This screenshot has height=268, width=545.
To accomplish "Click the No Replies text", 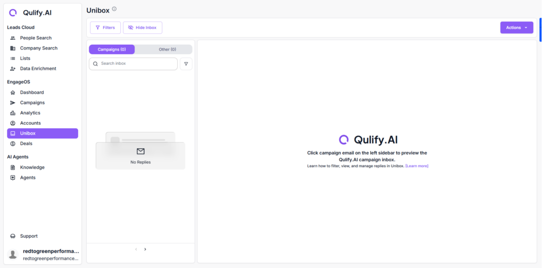I will pyautogui.click(x=141, y=162).
